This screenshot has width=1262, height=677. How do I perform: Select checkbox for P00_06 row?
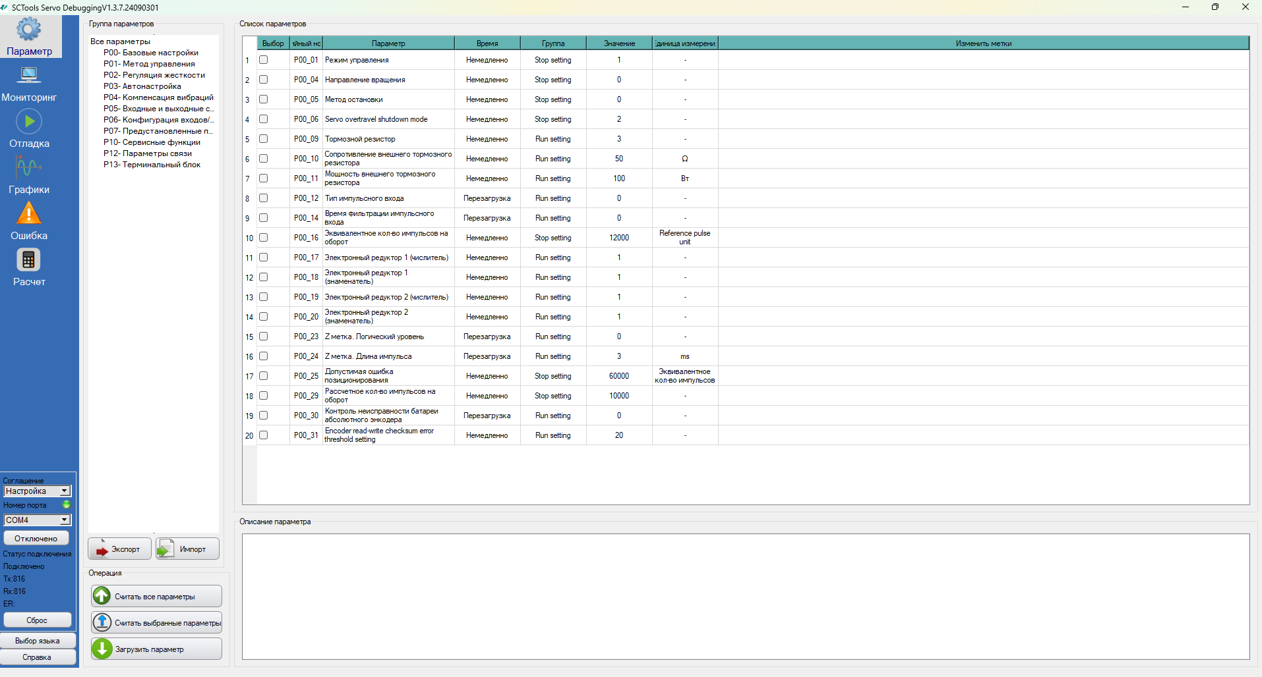[x=263, y=119]
